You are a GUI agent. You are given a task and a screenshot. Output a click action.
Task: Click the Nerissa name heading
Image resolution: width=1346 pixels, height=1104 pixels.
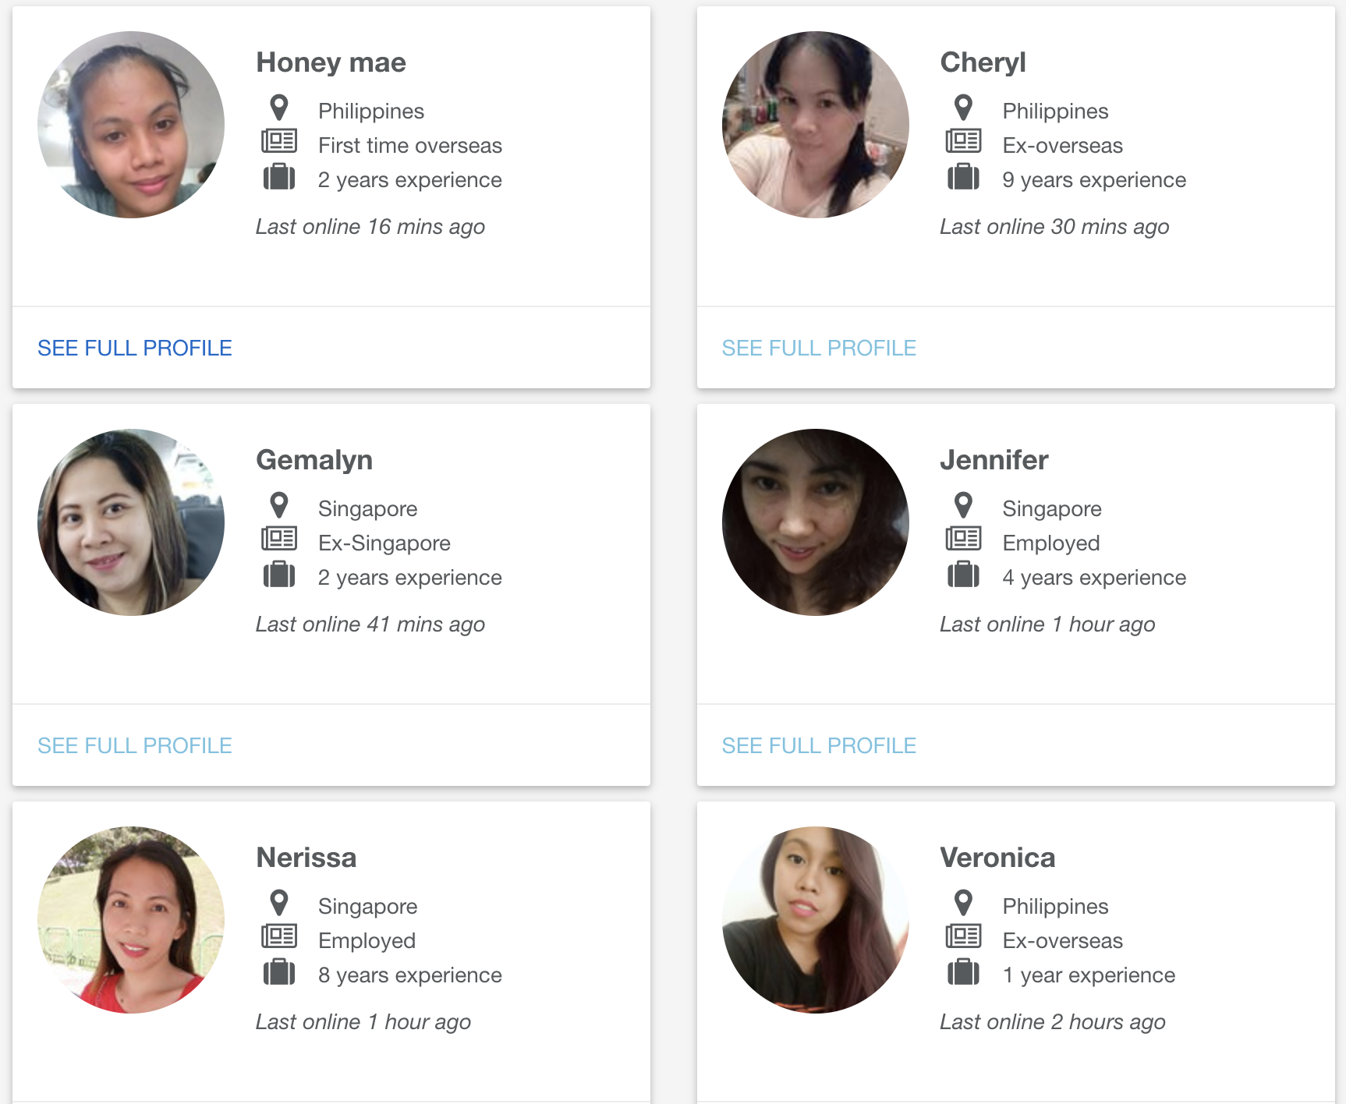point(306,858)
